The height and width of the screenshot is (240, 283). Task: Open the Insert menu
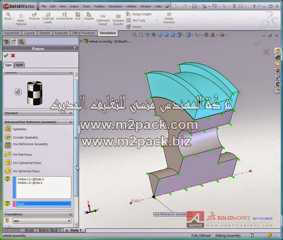(74, 6)
